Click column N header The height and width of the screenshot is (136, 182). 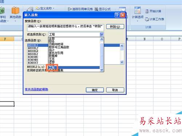coord(145,39)
